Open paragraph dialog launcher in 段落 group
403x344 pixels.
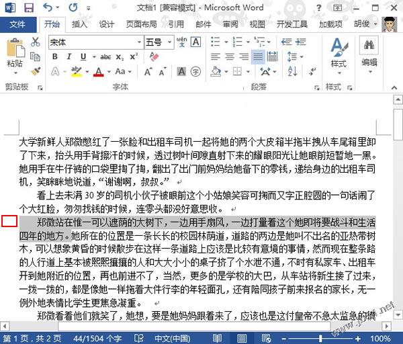pos(316,88)
